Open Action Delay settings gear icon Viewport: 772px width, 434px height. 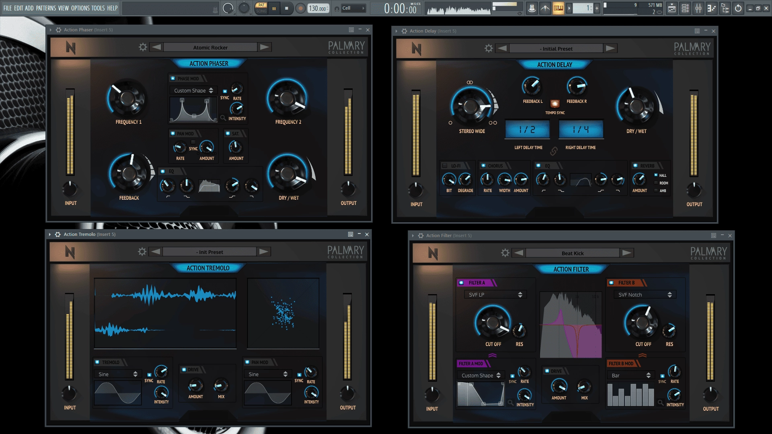coord(489,48)
